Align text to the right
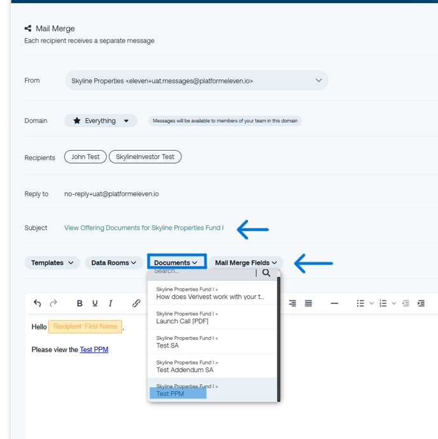 (293, 303)
